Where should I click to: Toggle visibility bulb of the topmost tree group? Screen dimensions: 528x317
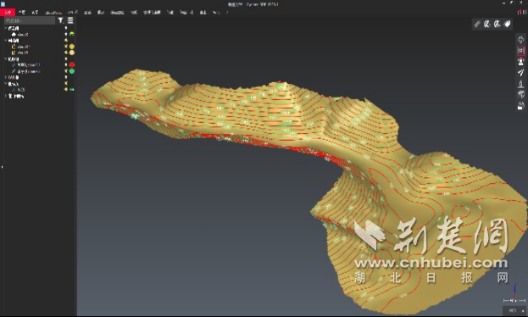(66, 28)
